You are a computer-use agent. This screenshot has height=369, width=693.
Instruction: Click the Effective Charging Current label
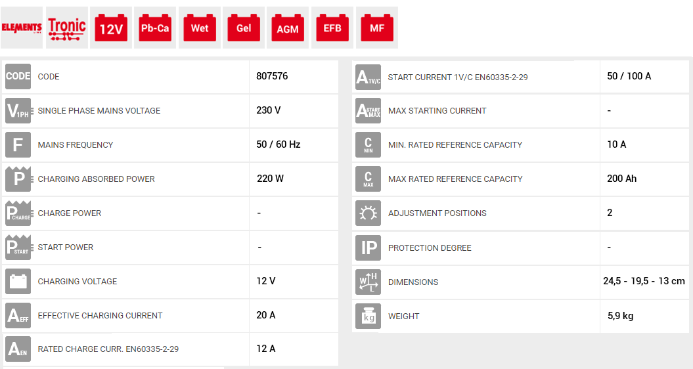pyautogui.click(x=100, y=315)
